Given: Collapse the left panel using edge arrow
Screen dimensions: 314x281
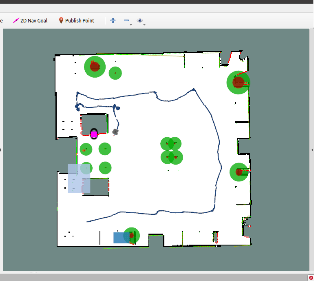Looking at the screenshot, I should [x=0, y=150].
